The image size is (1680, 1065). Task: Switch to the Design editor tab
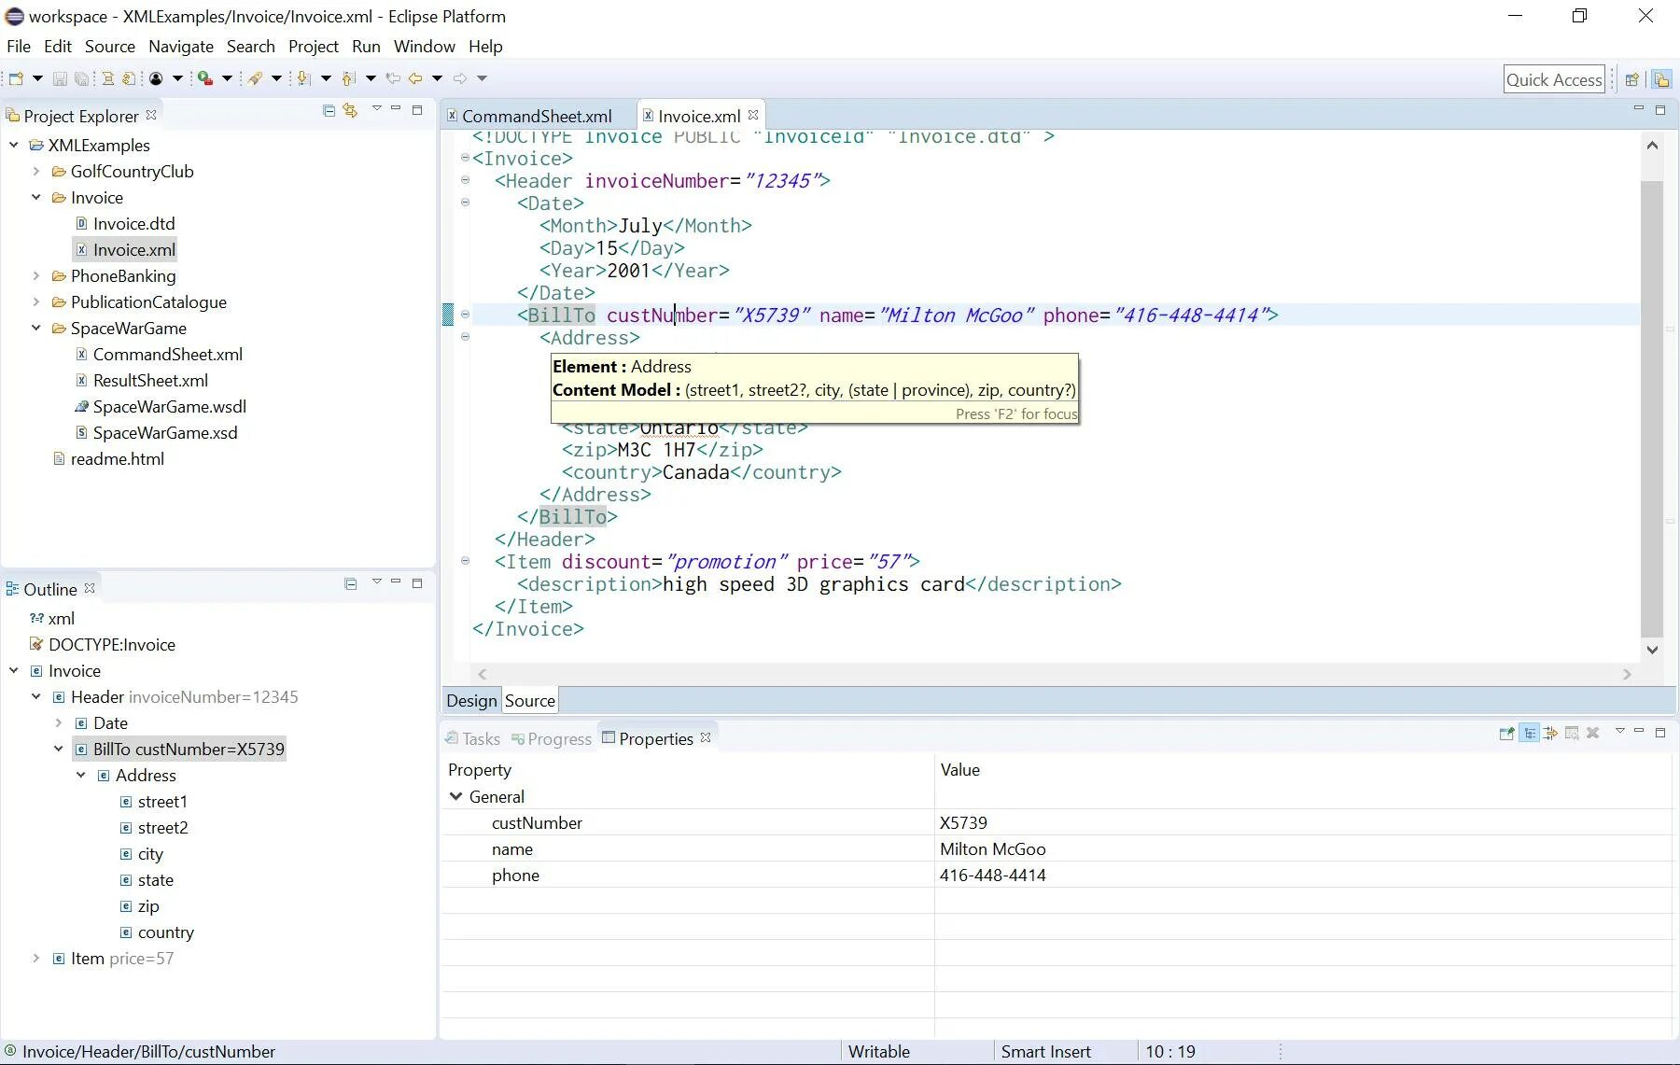coord(471,700)
